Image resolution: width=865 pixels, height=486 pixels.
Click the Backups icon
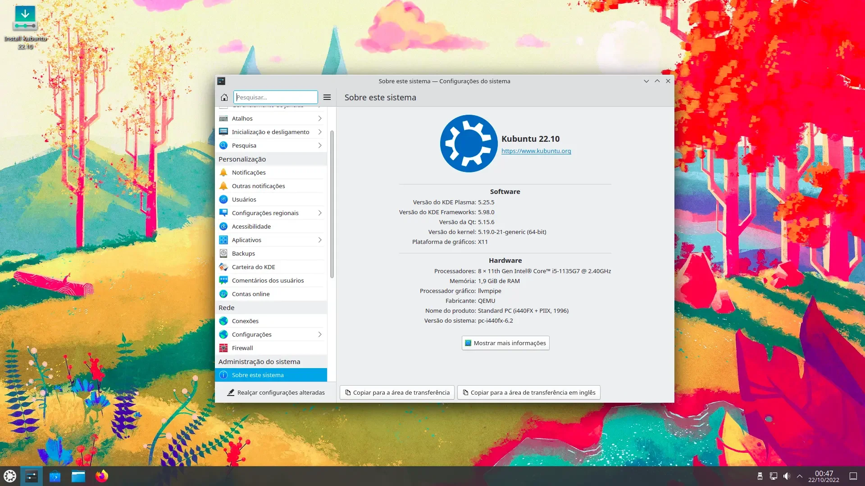tap(223, 253)
